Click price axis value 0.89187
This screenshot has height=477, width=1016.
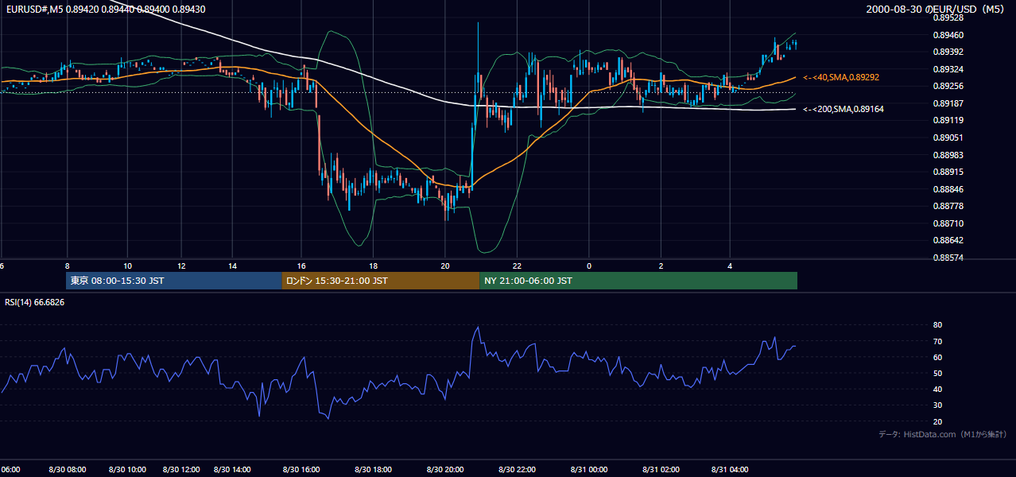(948, 103)
